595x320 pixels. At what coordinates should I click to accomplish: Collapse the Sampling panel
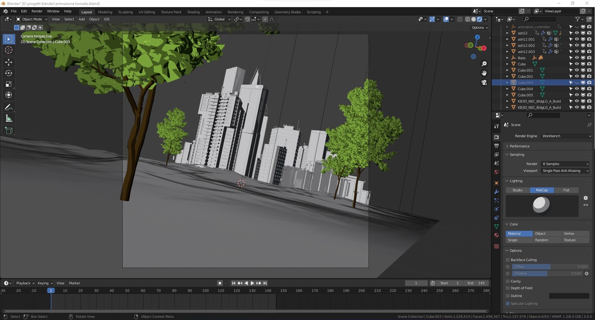point(547,154)
